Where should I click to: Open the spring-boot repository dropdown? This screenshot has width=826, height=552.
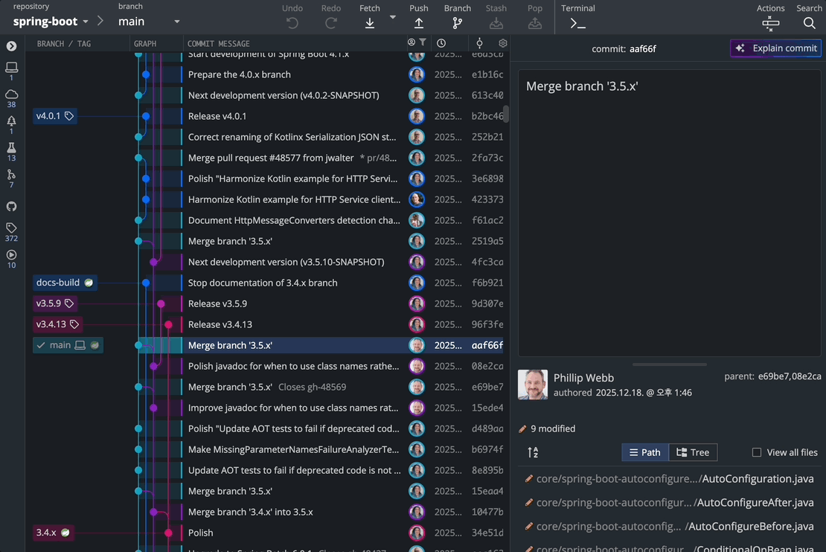(x=51, y=22)
